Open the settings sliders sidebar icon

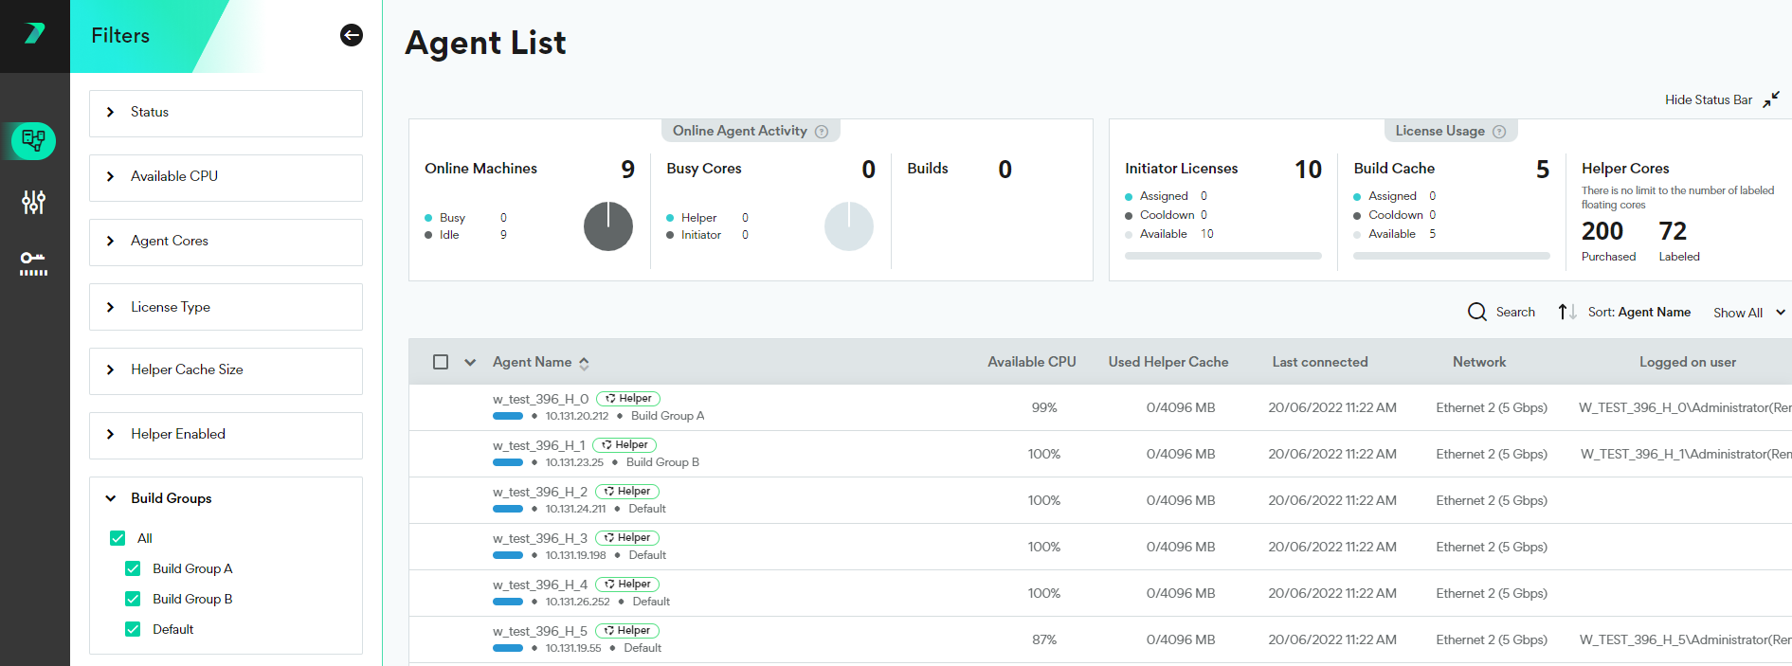click(x=34, y=202)
